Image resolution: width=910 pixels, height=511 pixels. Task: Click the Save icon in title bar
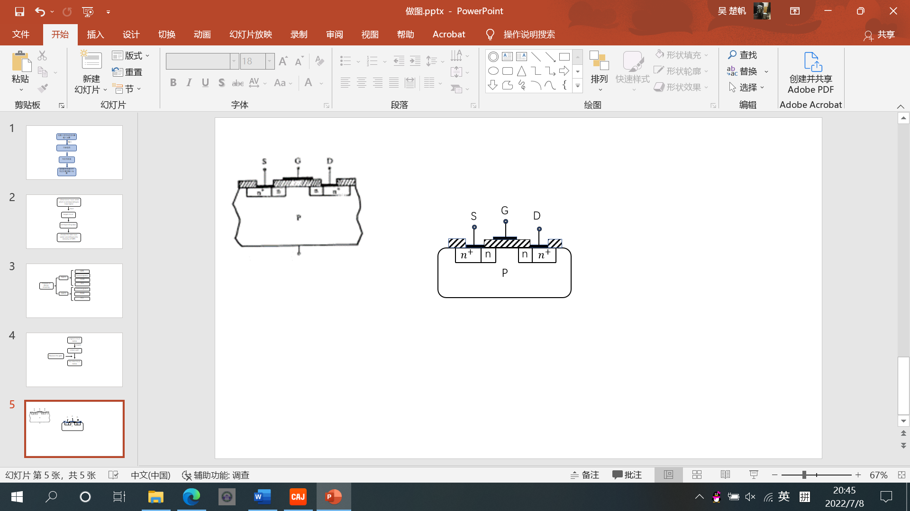click(x=19, y=11)
